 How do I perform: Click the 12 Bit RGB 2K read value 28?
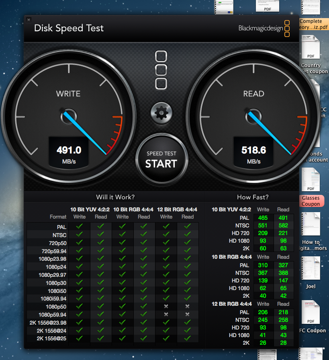[x=283, y=343]
